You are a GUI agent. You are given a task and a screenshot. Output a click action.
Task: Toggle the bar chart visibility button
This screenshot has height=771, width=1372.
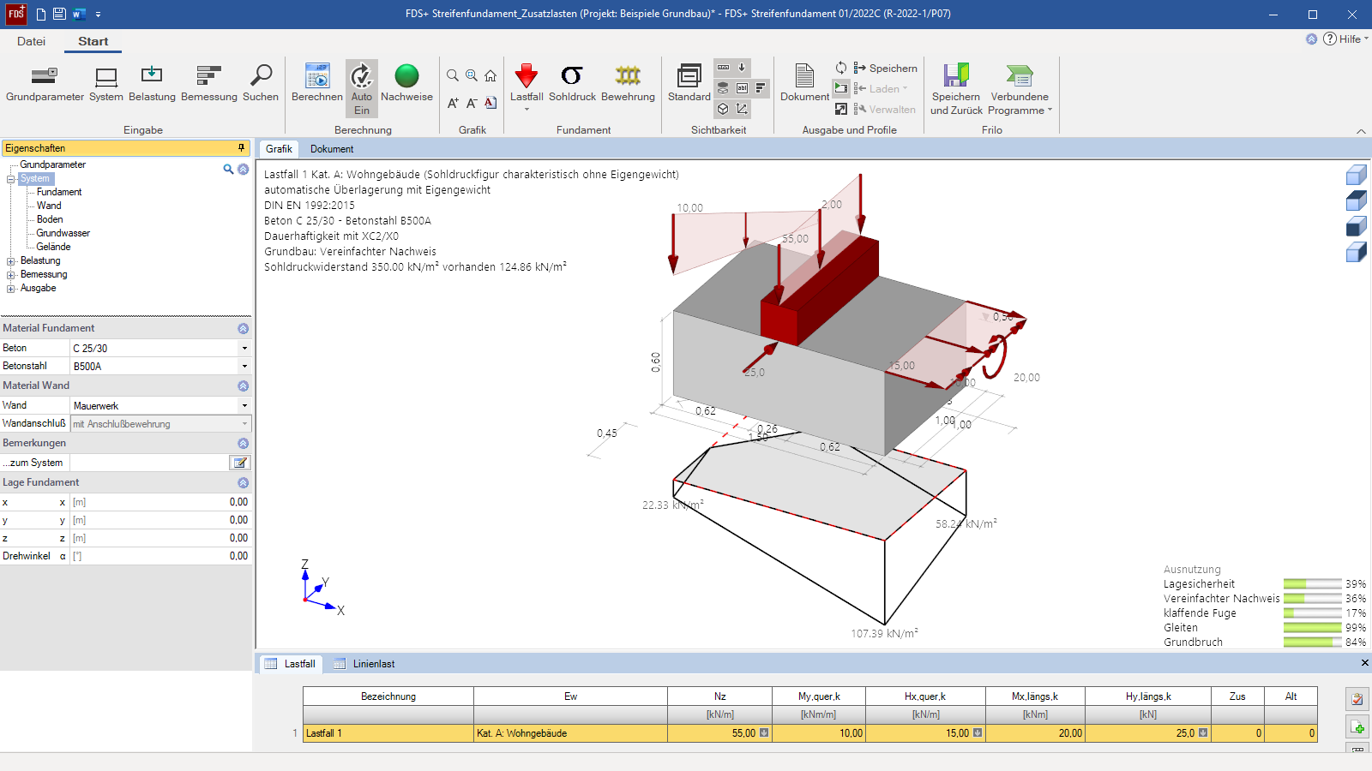coord(761,88)
